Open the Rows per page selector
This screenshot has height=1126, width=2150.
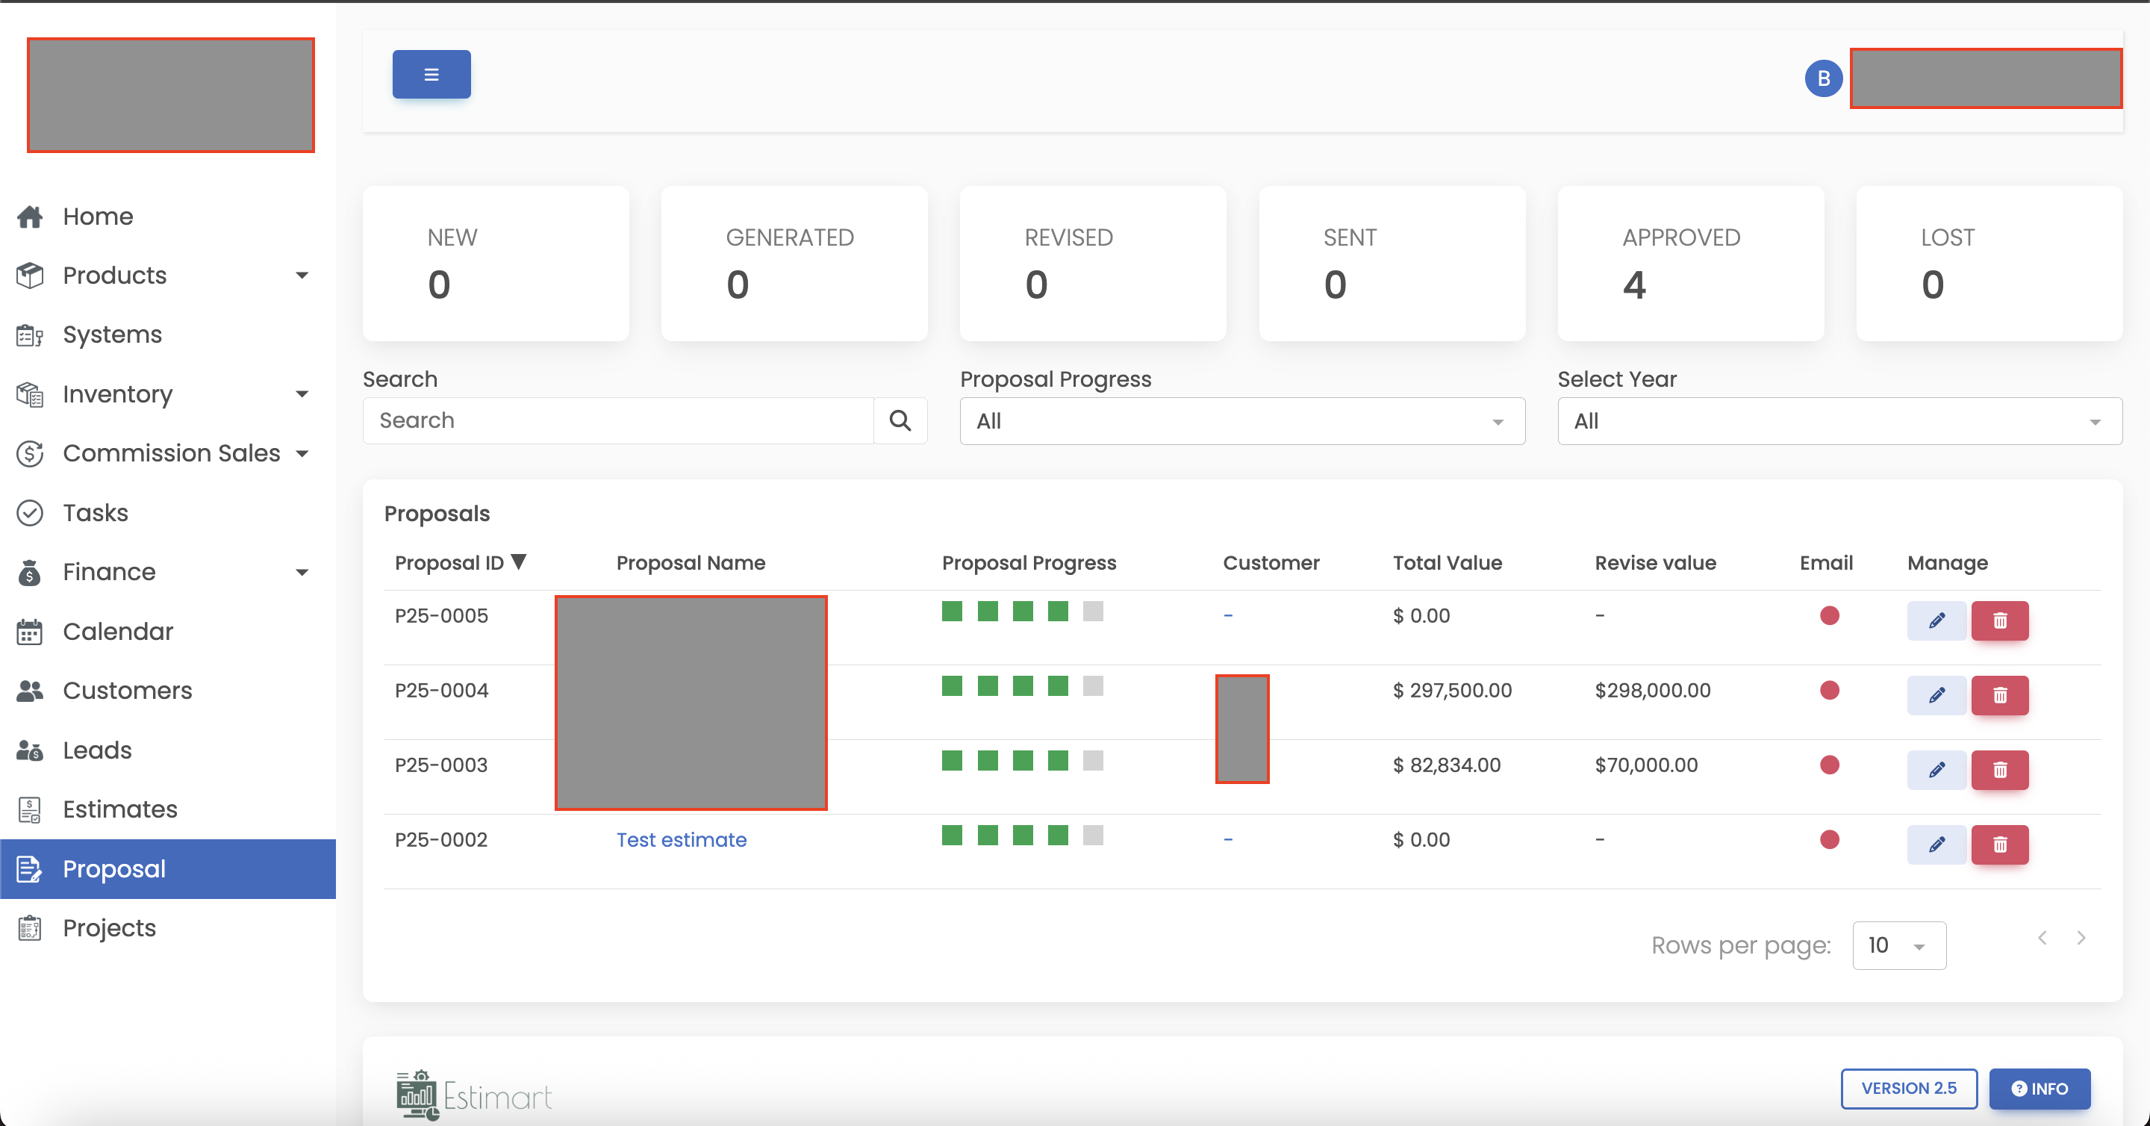click(x=1898, y=945)
